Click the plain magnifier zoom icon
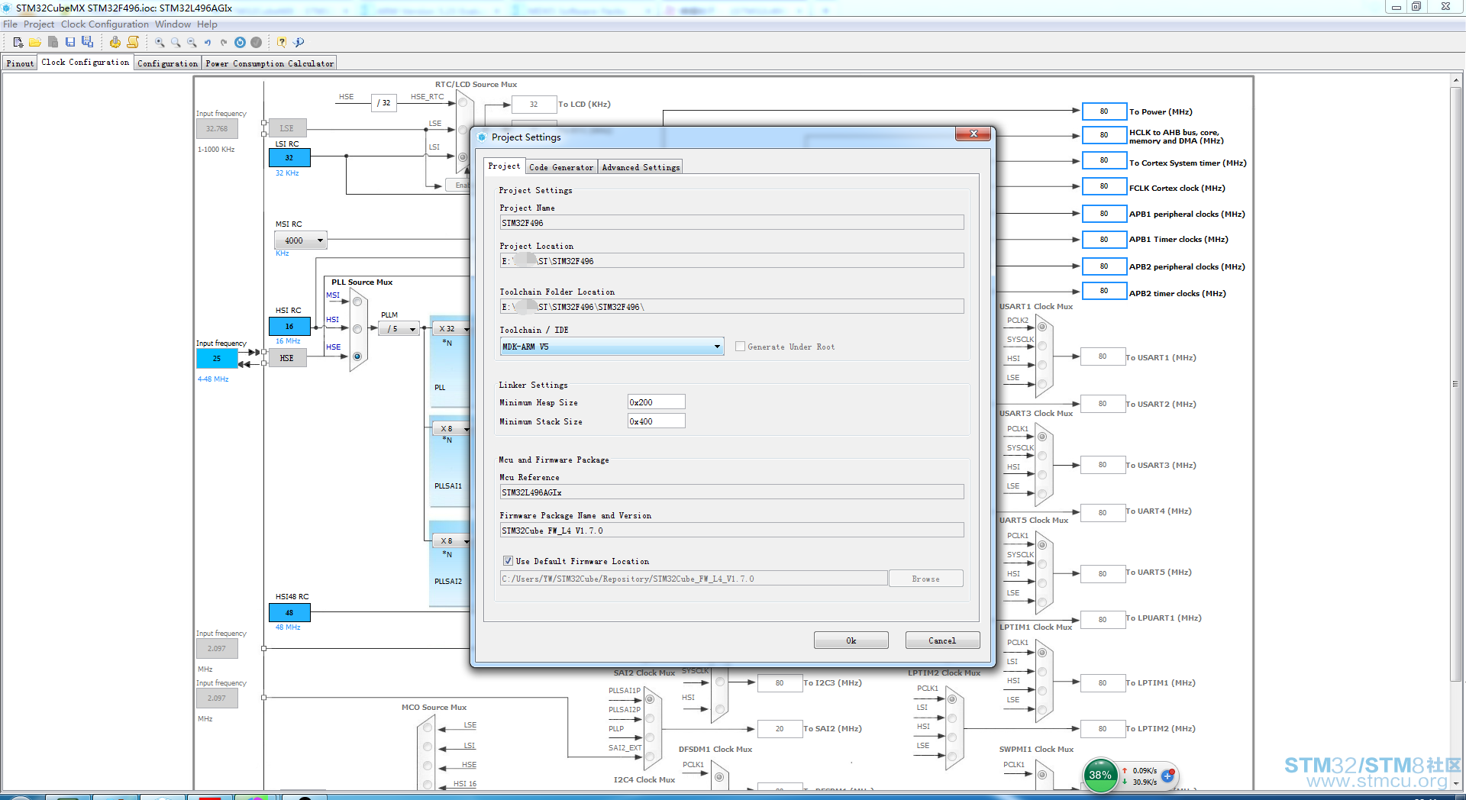This screenshot has width=1466, height=800. point(176,43)
